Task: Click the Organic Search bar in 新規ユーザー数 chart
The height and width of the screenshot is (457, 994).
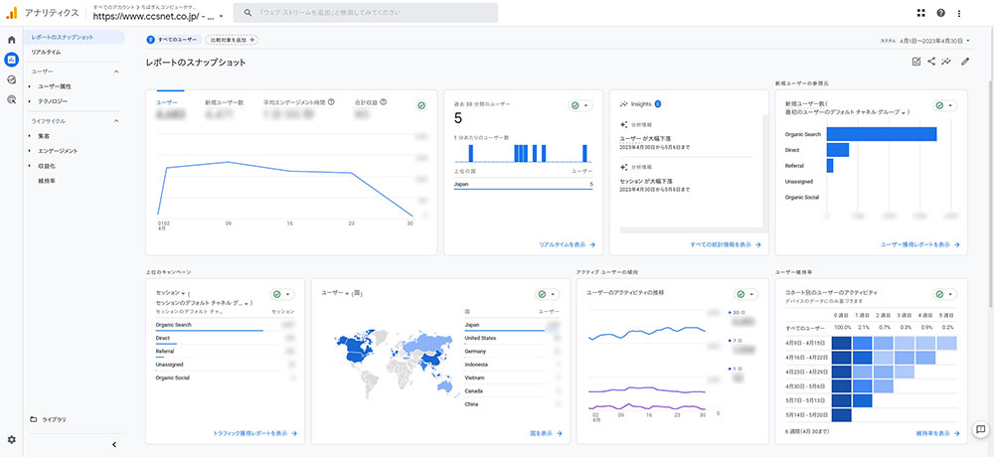Action: coord(882,134)
